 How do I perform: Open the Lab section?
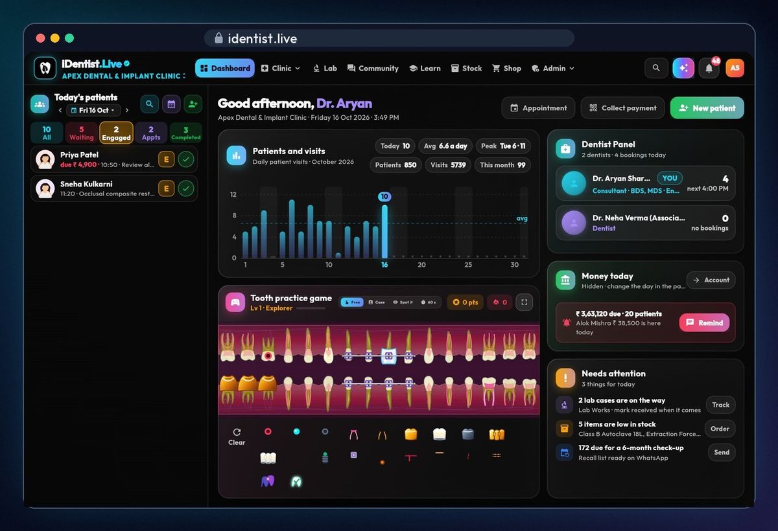click(324, 68)
